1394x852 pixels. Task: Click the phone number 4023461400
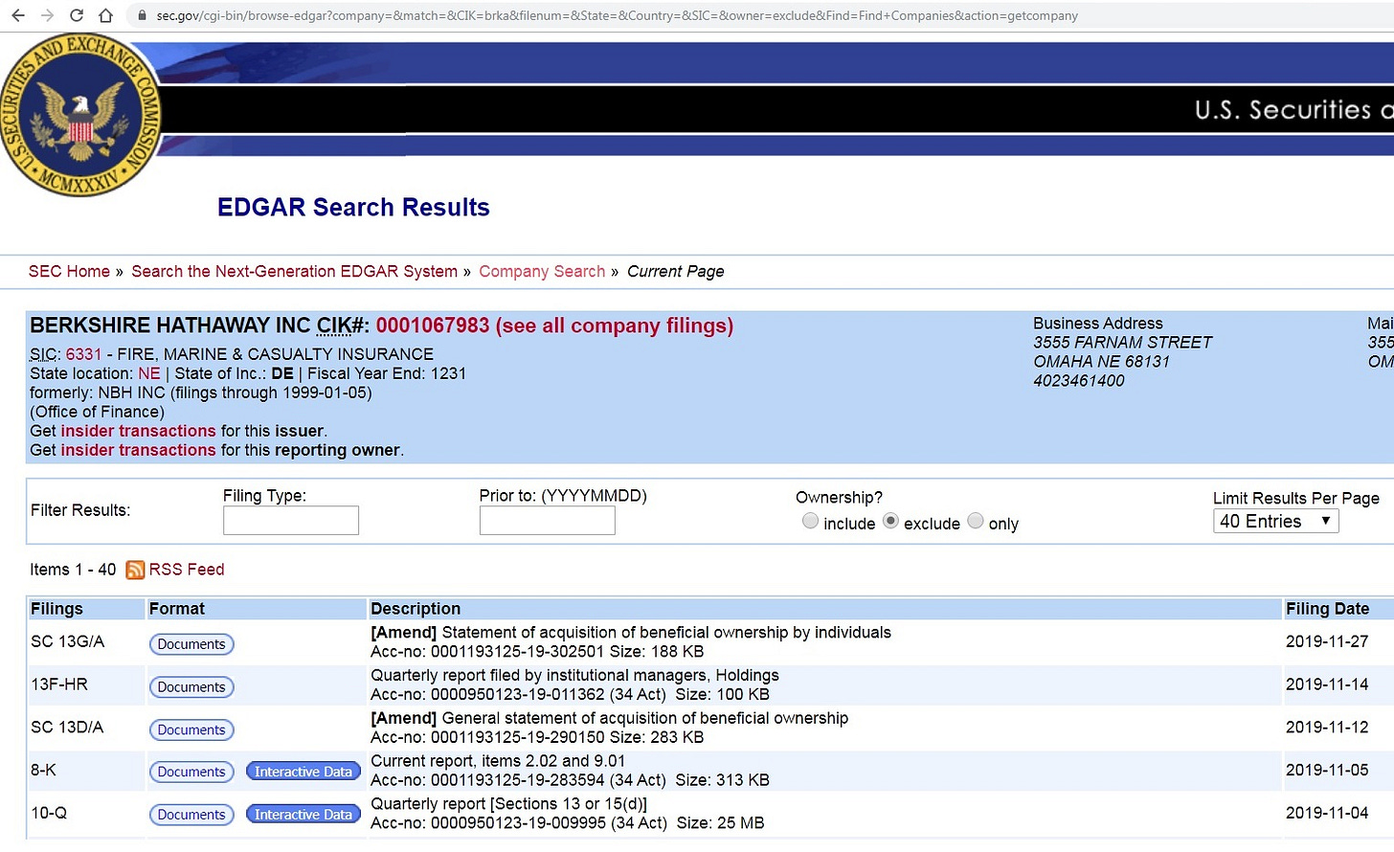coord(1079,381)
